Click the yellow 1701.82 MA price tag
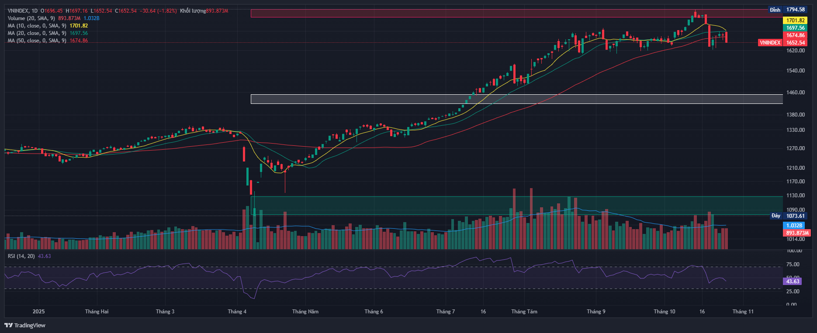Viewport: 817px width, 333px height. tap(795, 21)
